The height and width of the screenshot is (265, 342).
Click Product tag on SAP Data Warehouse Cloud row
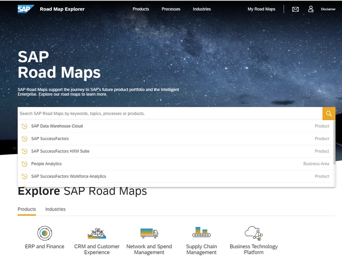tap(322, 126)
